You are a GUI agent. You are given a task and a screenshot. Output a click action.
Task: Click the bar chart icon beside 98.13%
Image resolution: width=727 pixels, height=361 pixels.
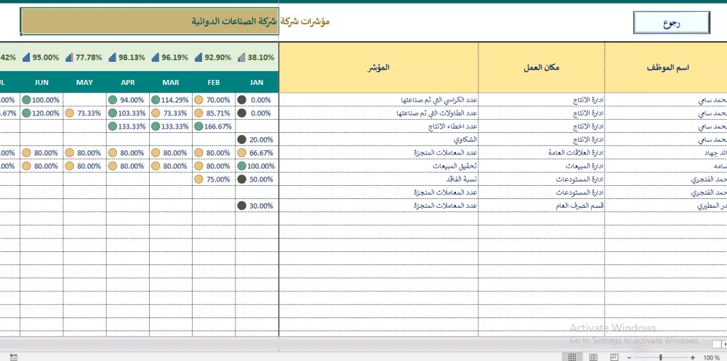[x=112, y=57]
